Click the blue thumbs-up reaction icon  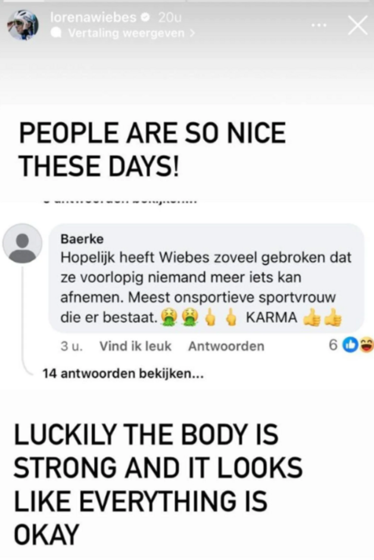[350, 345]
